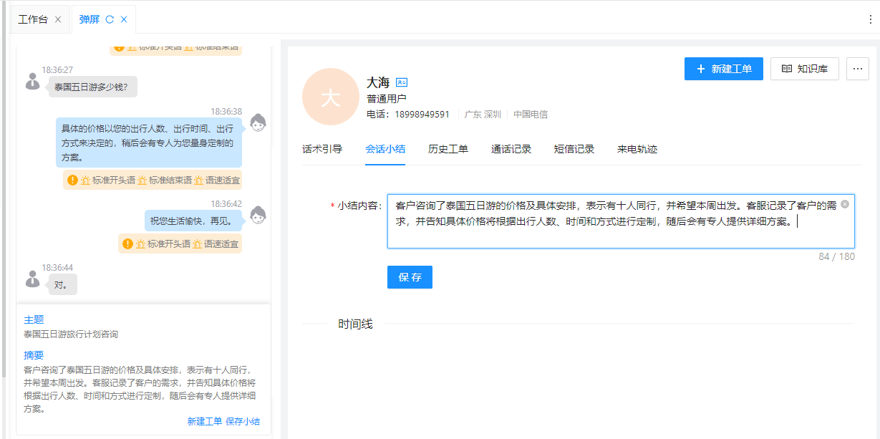Open the horizontal ellipsis more-options button
The height and width of the screenshot is (439, 880).
point(858,69)
